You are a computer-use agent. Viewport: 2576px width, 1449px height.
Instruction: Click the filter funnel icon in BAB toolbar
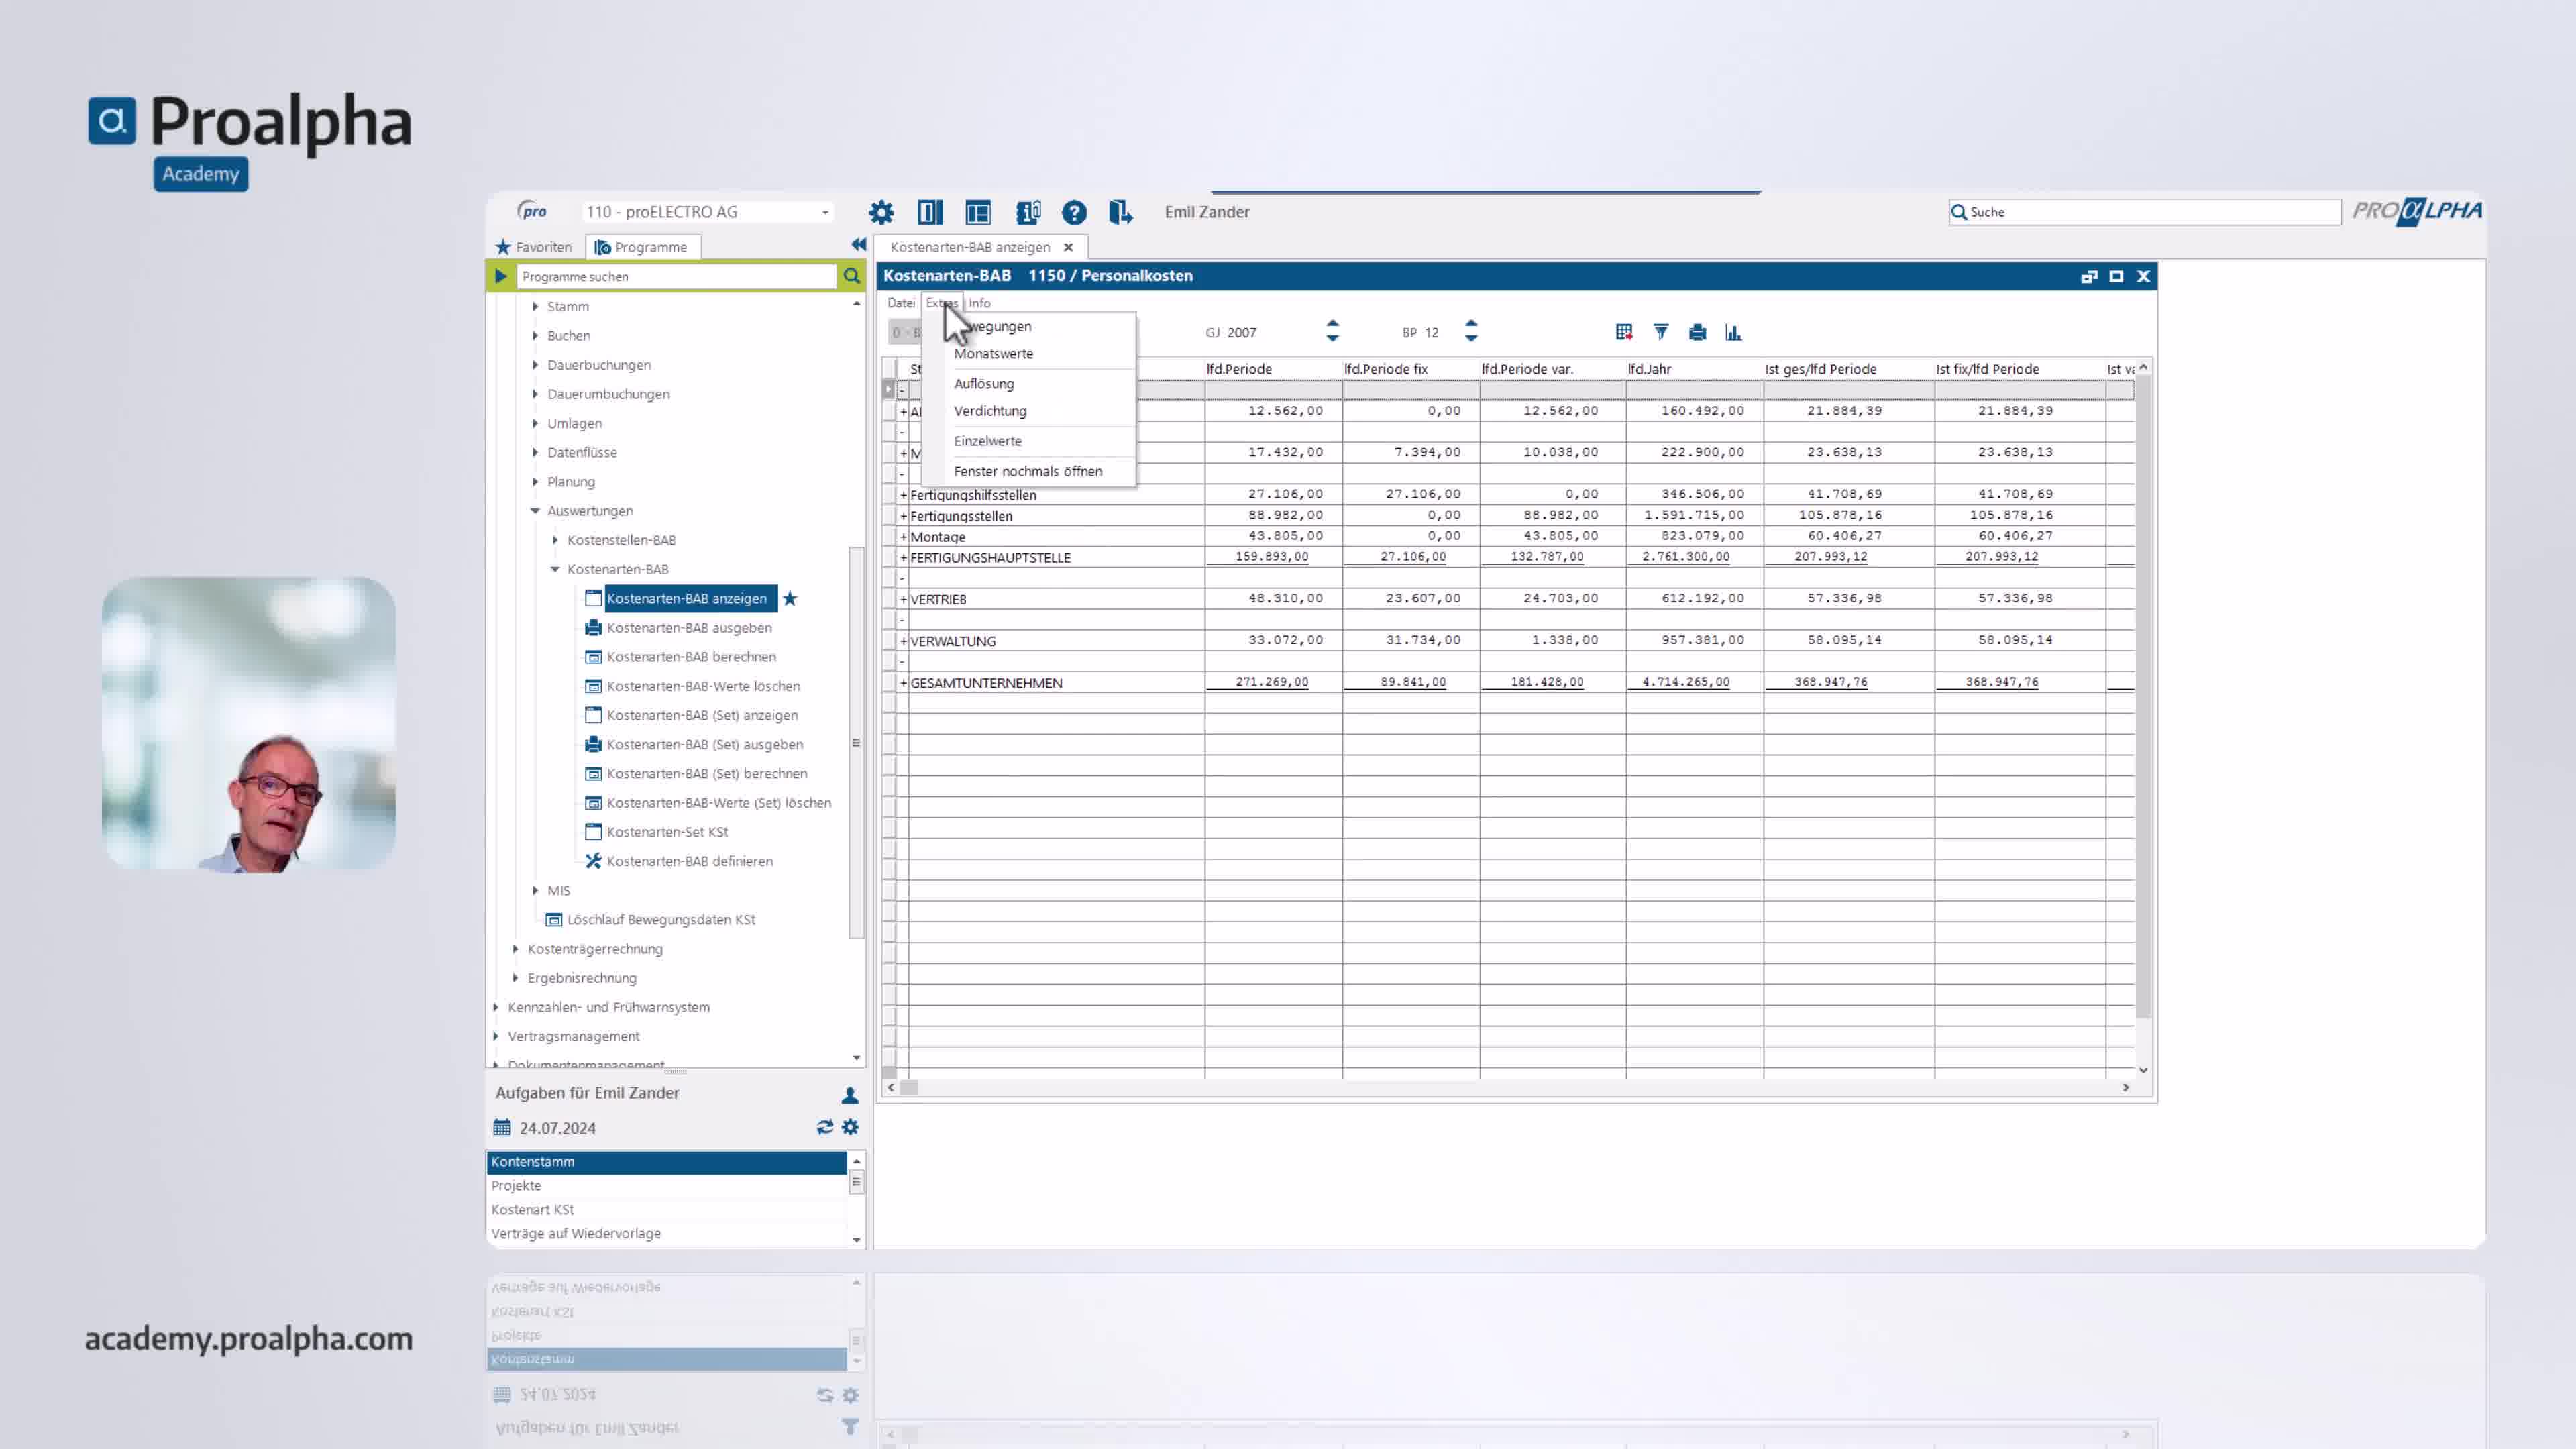(x=1661, y=332)
